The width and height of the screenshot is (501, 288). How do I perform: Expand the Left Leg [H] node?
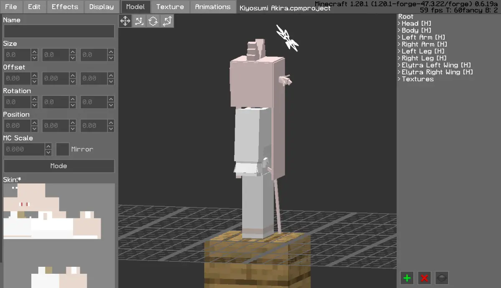pyautogui.click(x=399, y=51)
